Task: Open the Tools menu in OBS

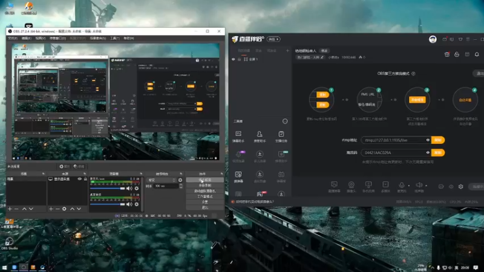Action: coord(115,38)
